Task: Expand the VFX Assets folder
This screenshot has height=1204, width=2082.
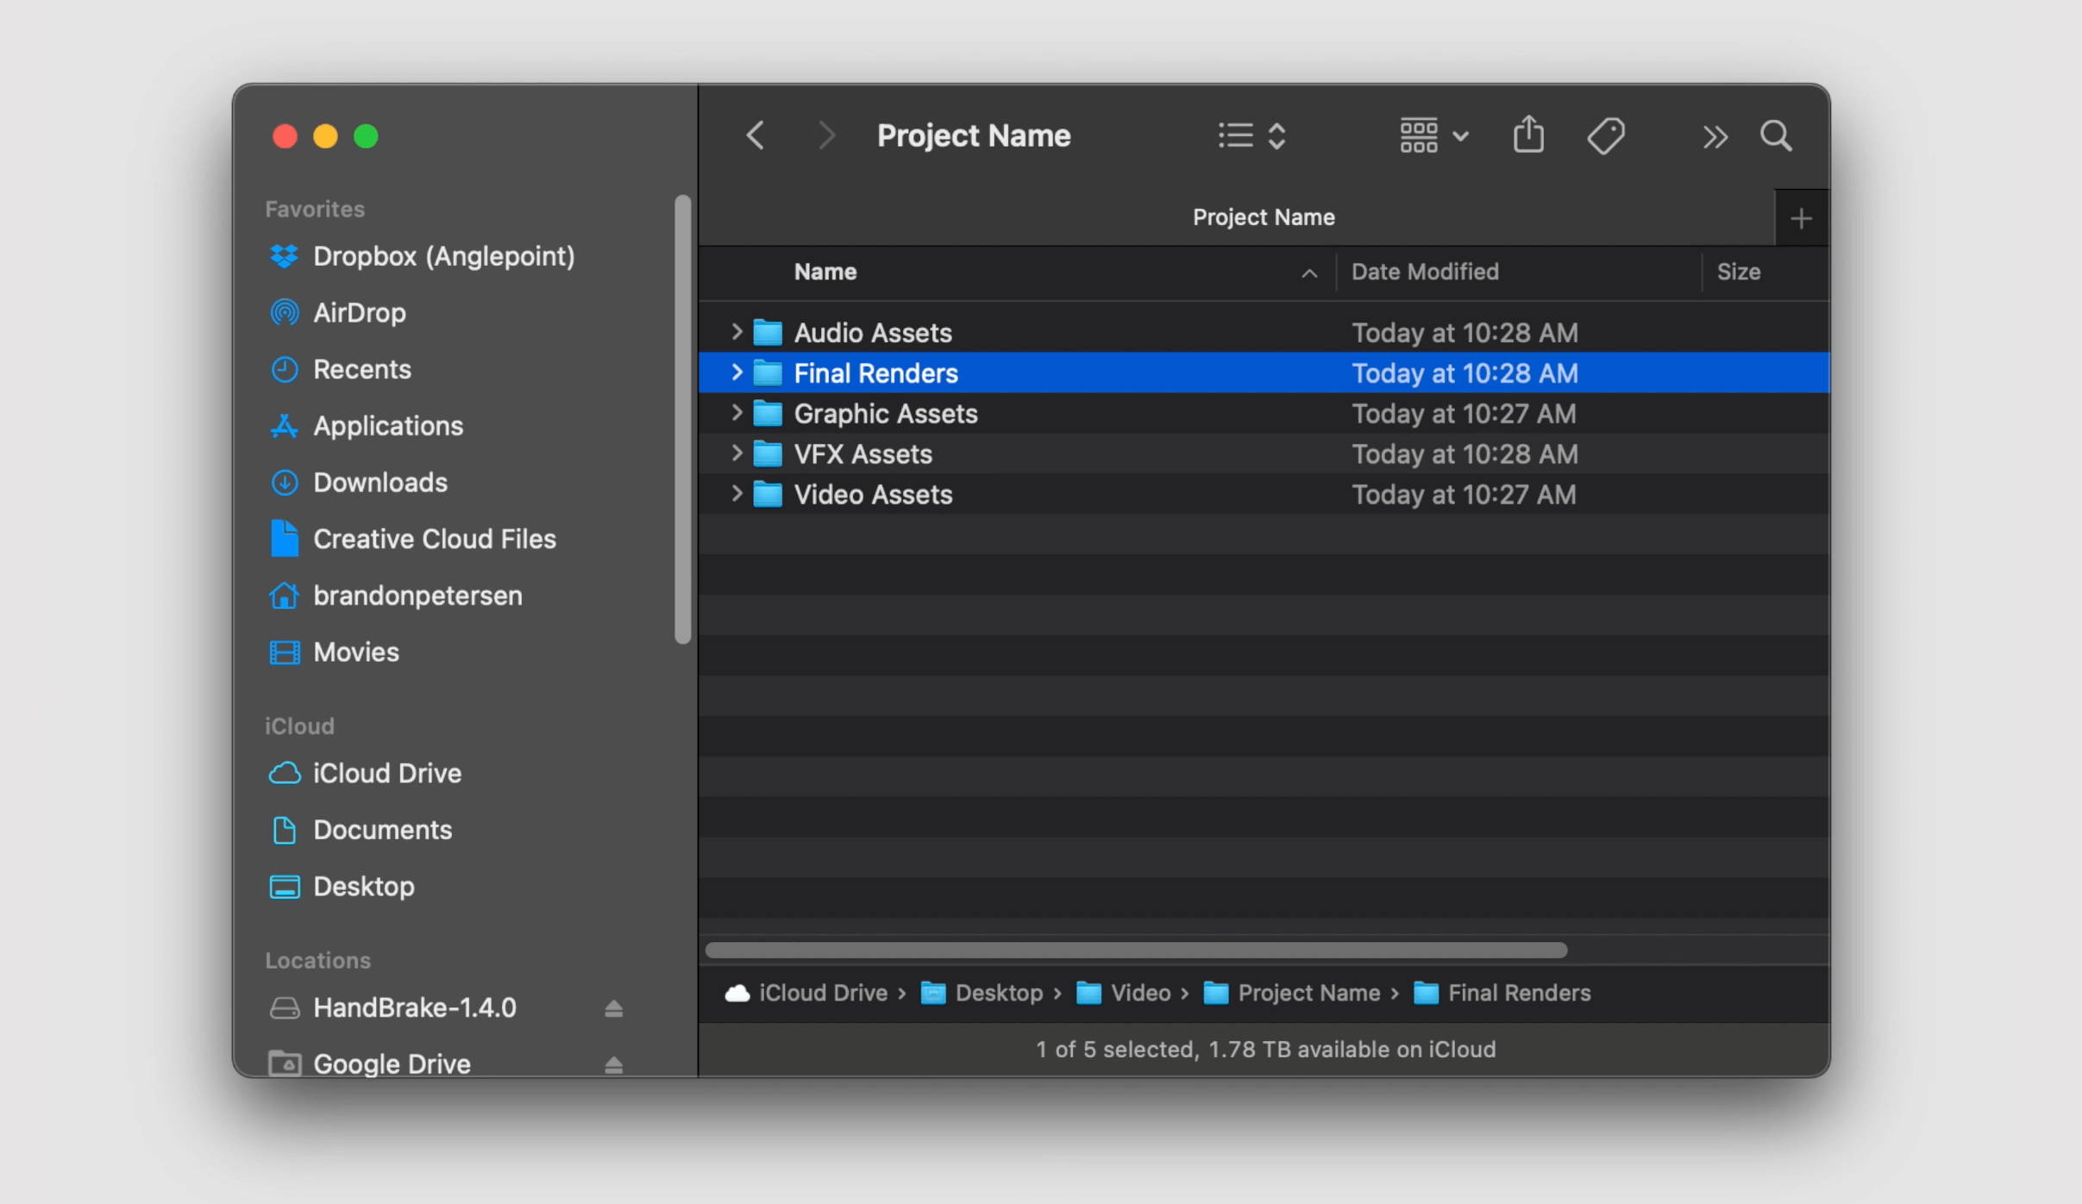Action: pos(736,454)
